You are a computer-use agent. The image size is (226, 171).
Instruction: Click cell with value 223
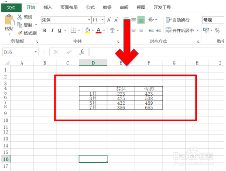121,94
